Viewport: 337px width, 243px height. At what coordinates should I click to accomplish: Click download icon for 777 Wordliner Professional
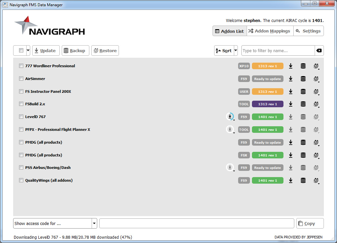(x=291, y=66)
